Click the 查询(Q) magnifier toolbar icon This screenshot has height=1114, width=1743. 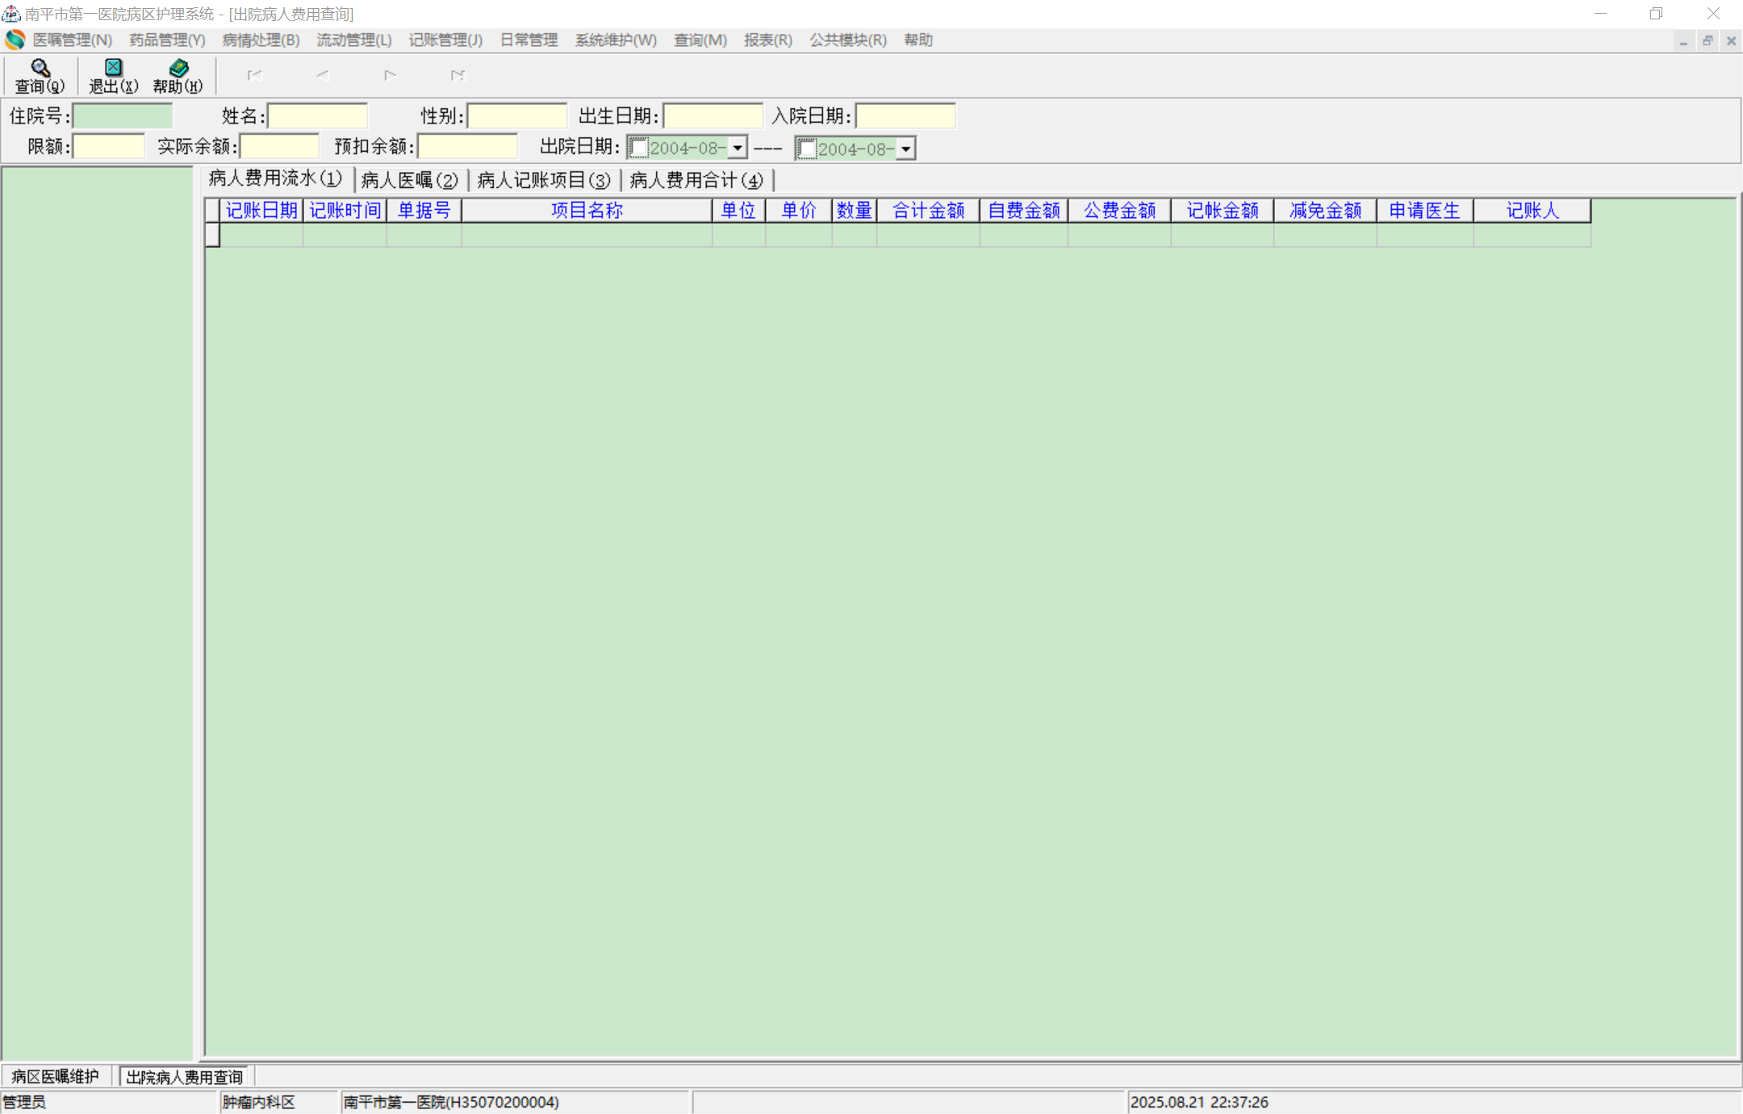[40, 69]
